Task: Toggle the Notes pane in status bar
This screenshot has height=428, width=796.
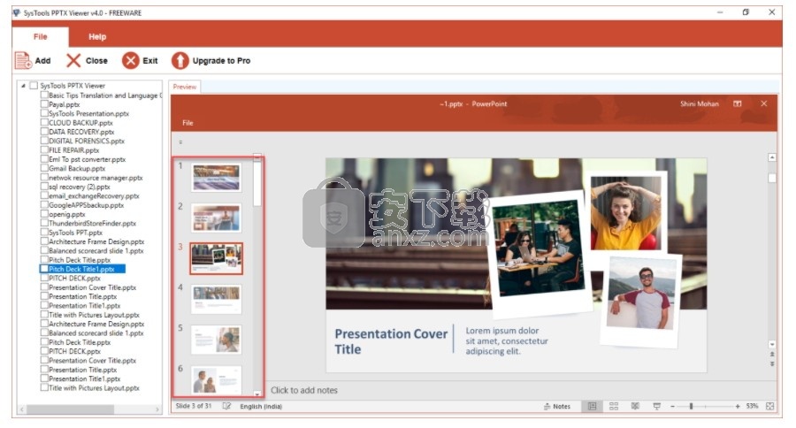Action: pyautogui.click(x=557, y=406)
